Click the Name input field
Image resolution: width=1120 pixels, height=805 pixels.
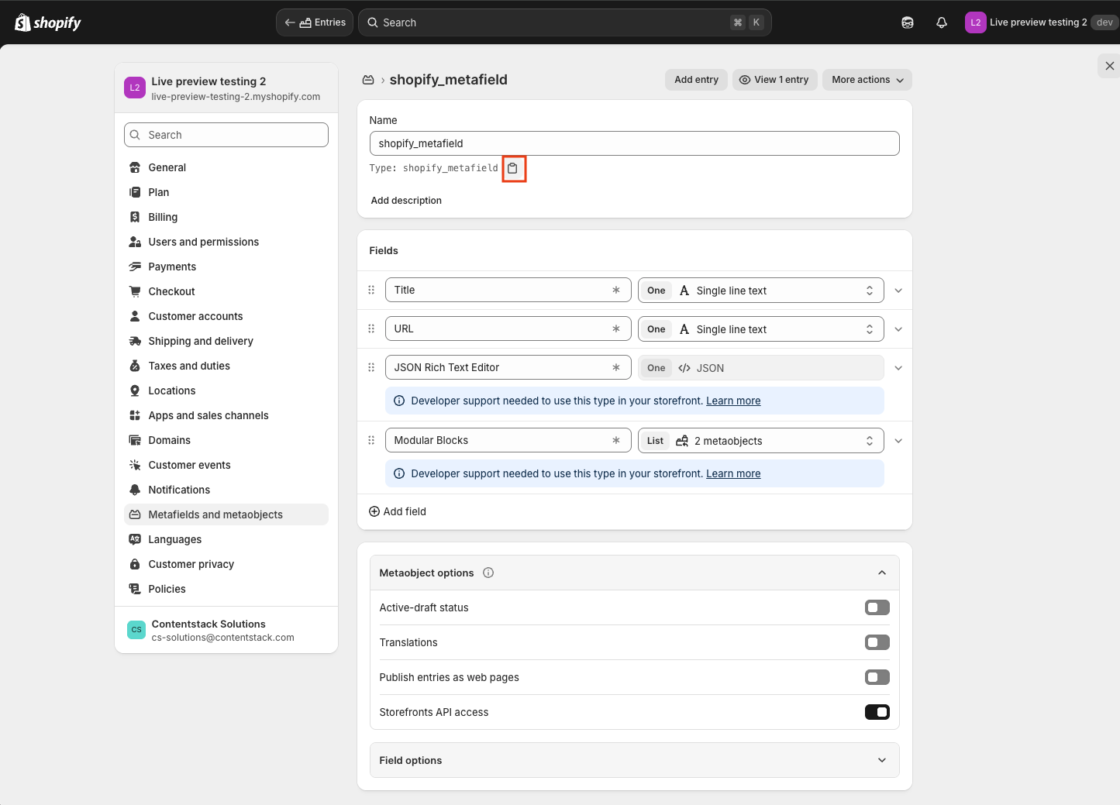tap(634, 143)
